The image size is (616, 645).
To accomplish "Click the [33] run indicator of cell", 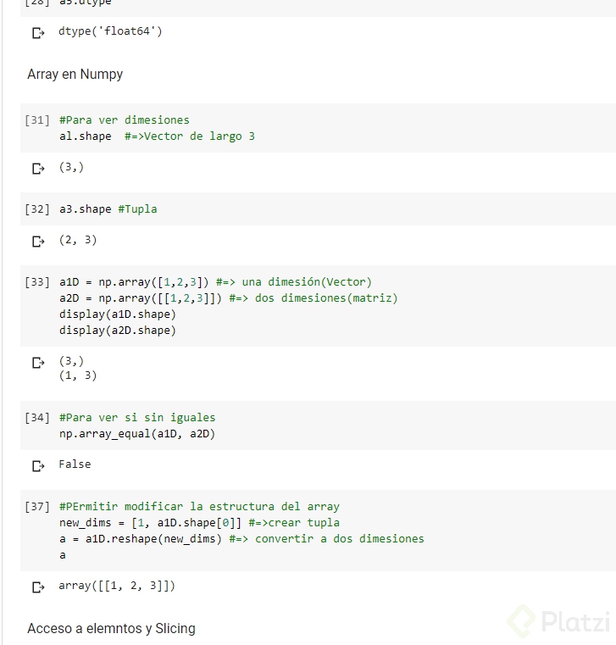I will [37, 282].
